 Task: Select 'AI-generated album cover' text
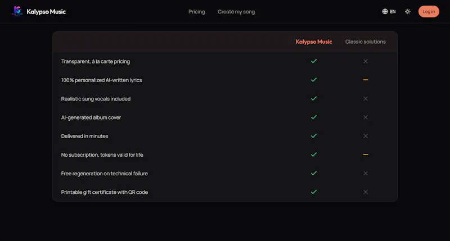click(91, 117)
